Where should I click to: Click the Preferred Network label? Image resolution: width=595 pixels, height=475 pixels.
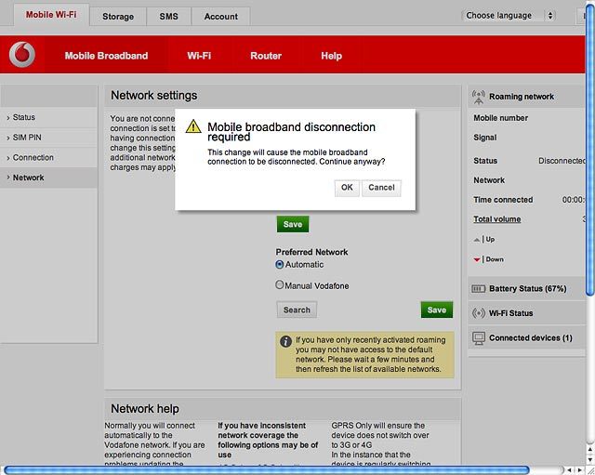(x=311, y=252)
